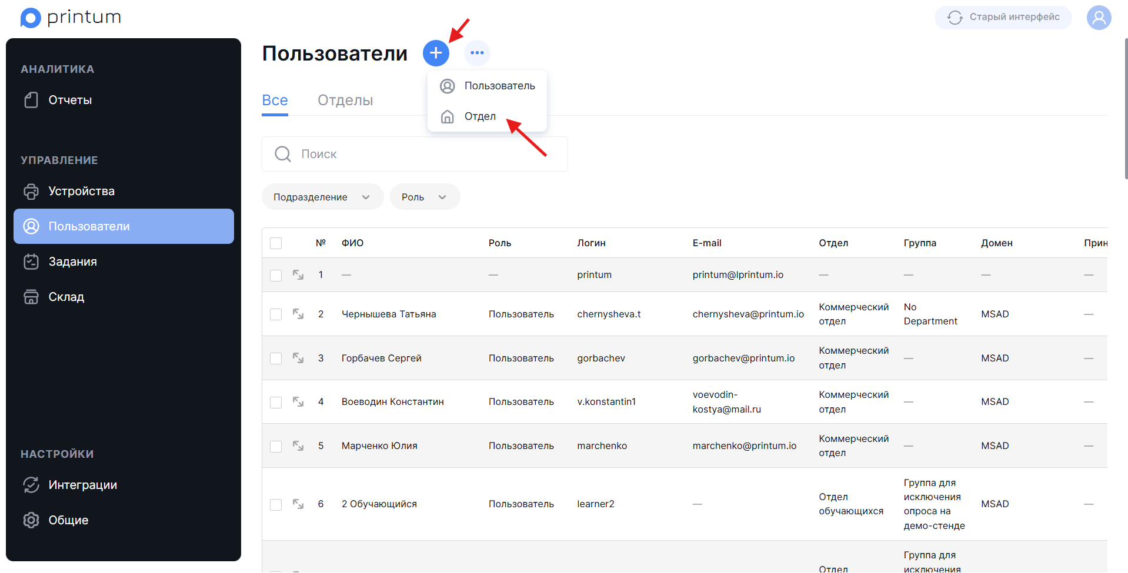Click the gorbachev login cell
Screen dimensions: 1128x573
pos(601,358)
